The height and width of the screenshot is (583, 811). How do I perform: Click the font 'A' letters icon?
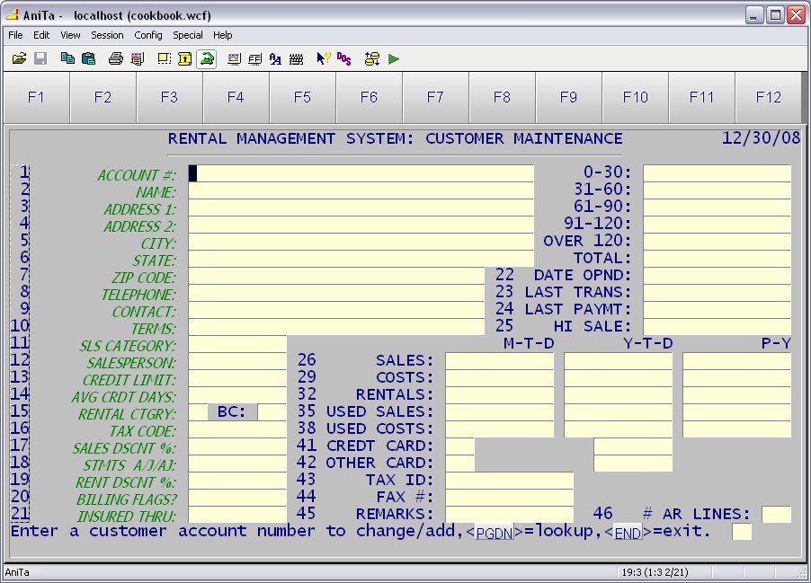(275, 58)
